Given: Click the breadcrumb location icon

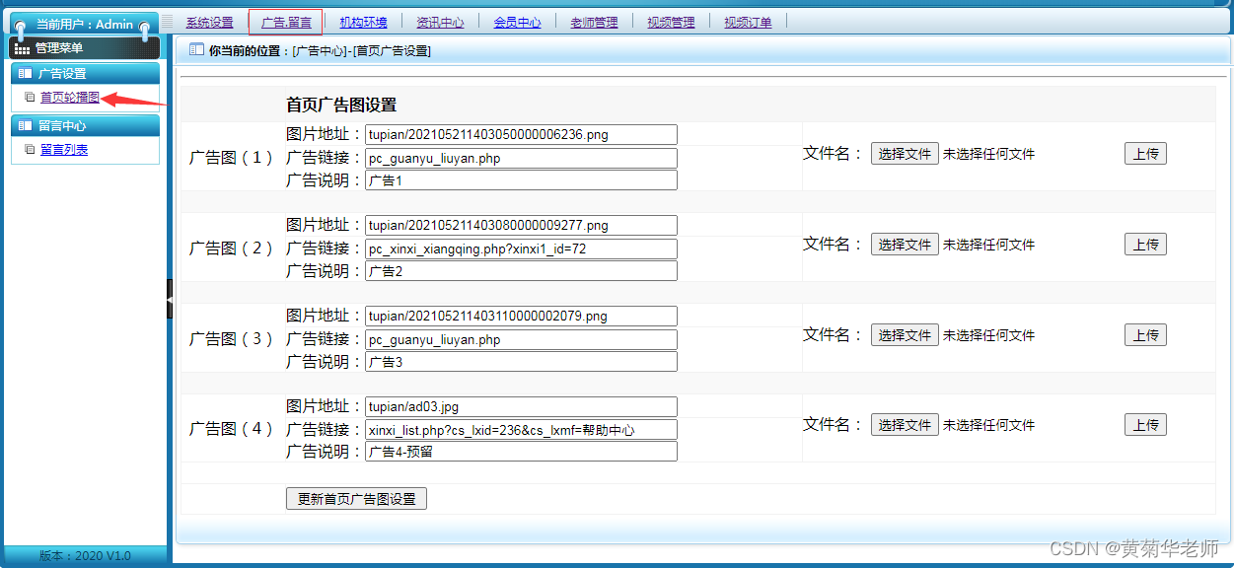Looking at the screenshot, I should tap(195, 49).
